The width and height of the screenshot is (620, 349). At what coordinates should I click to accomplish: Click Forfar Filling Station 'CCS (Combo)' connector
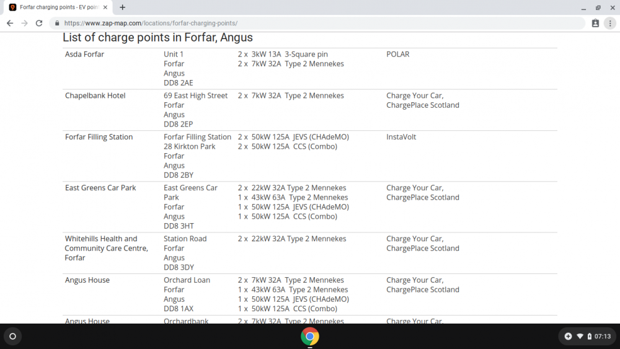click(288, 147)
